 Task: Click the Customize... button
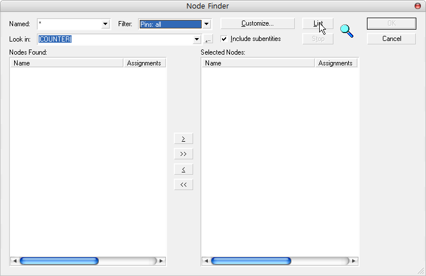tap(257, 24)
